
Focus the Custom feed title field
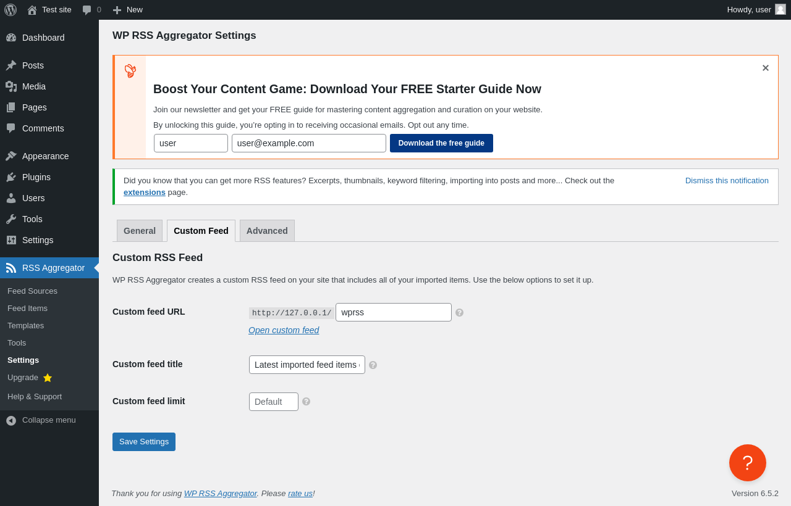coord(307,365)
